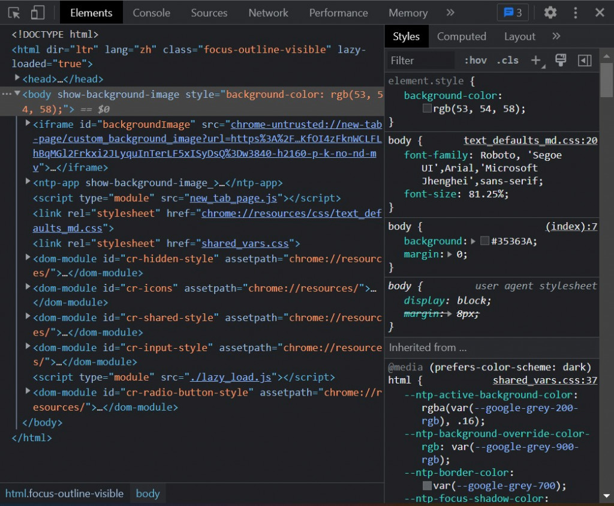The height and width of the screenshot is (506, 614).
Task: Toggle the .cls element classes panel
Action: (x=508, y=60)
